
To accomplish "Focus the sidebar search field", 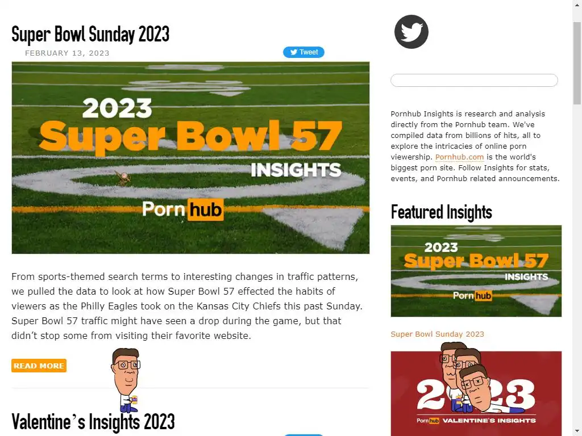I will point(474,81).
